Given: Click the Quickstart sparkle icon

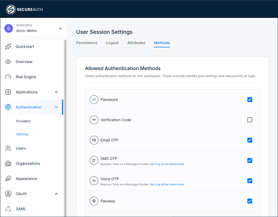Looking at the screenshot, I should tap(8, 47).
